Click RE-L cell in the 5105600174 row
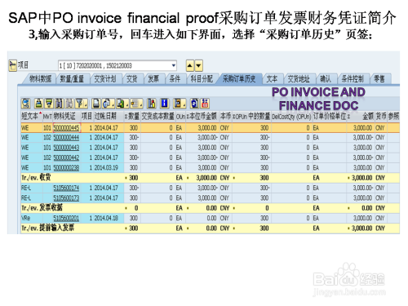The height and width of the screenshot is (306, 408). (31, 188)
